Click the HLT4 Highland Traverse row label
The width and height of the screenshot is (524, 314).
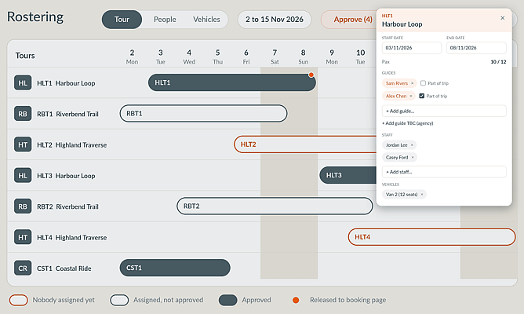tap(72, 238)
